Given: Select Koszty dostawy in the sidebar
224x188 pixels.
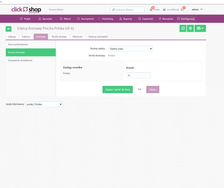Looking at the screenshot, I should [31, 52].
